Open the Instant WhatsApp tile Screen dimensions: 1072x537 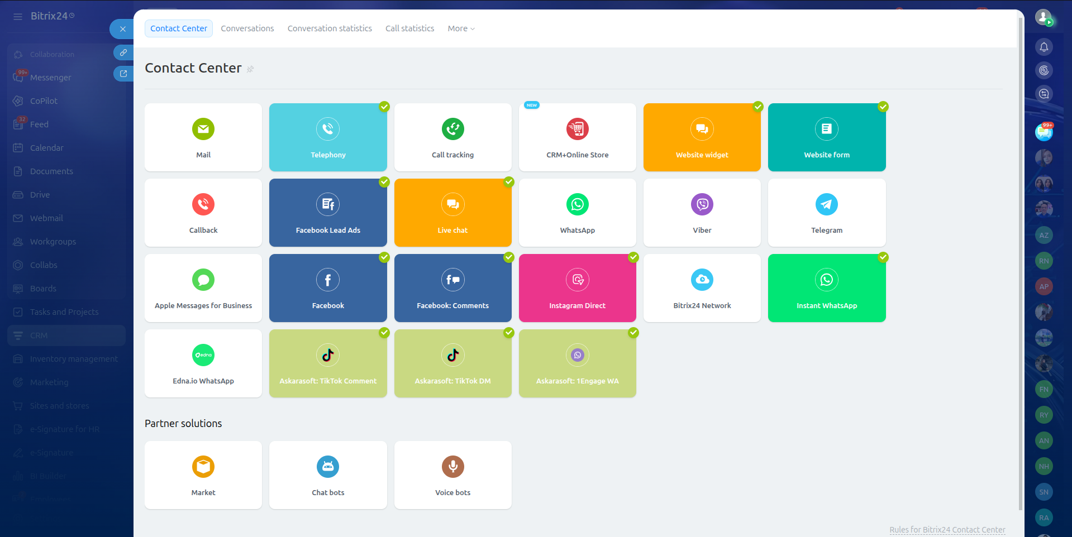(x=827, y=288)
